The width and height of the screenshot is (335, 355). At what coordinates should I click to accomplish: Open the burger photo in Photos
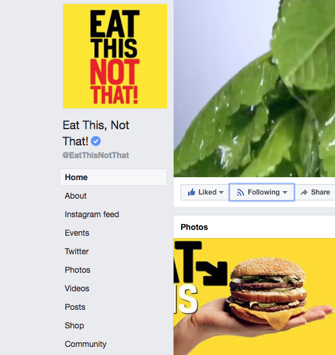[254, 297]
